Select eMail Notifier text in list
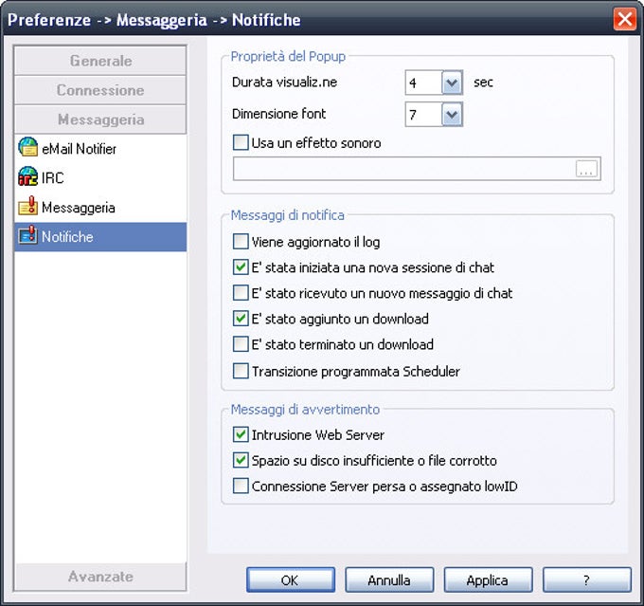Image resolution: width=644 pixels, height=606 pixels. click(79, 149)
